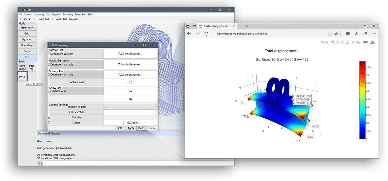The height and width of the screenshot is (181, 388).
Task: Switch to Solve mode button
Action: 27,51
